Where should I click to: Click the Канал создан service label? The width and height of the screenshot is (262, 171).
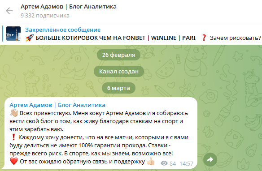click(119, 72)
